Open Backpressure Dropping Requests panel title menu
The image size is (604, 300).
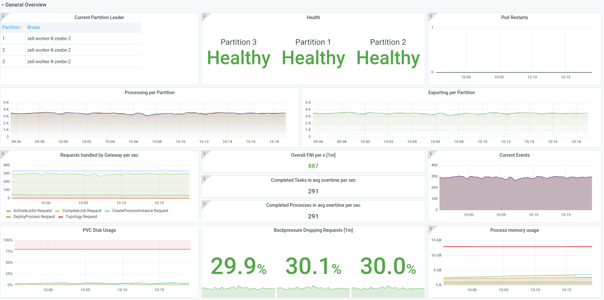tap(313, 230)
